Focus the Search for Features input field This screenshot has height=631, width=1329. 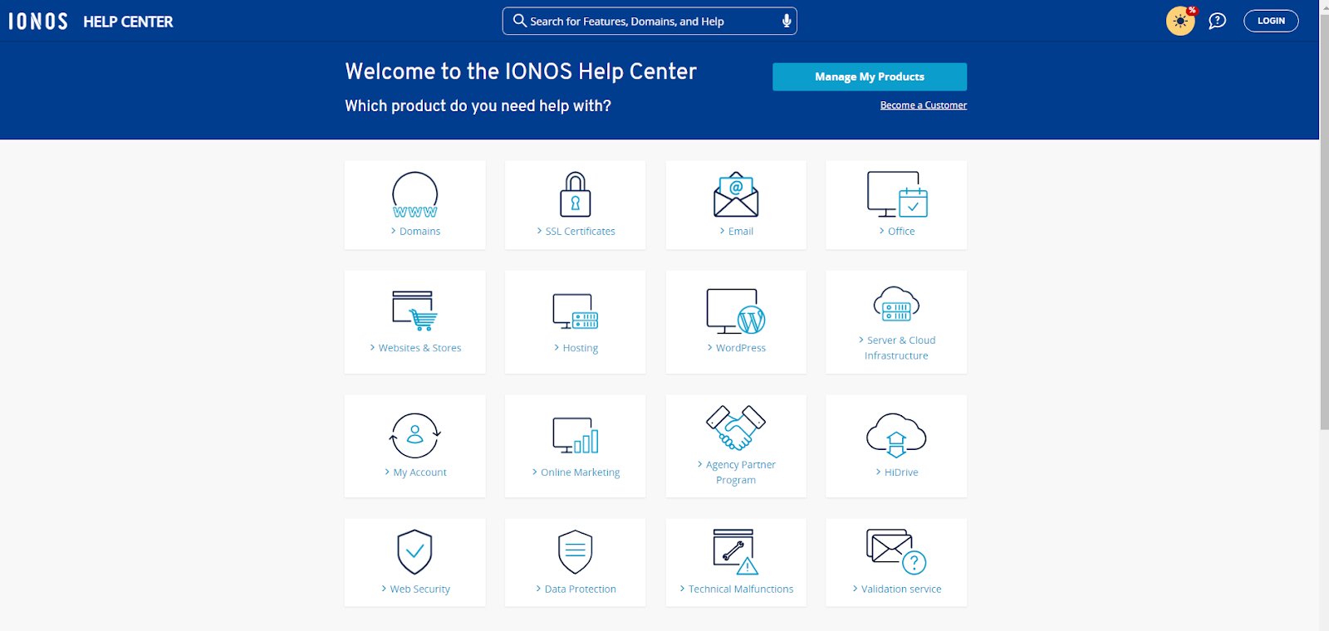[x=650, y=21]
